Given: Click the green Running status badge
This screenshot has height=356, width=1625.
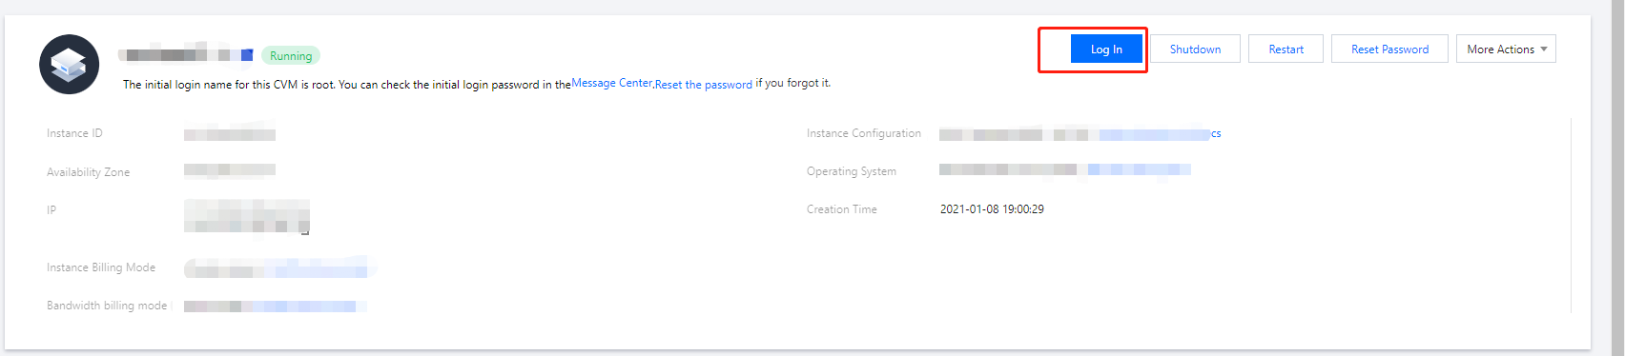Looking at the screenshot, I should click(291, 56).
